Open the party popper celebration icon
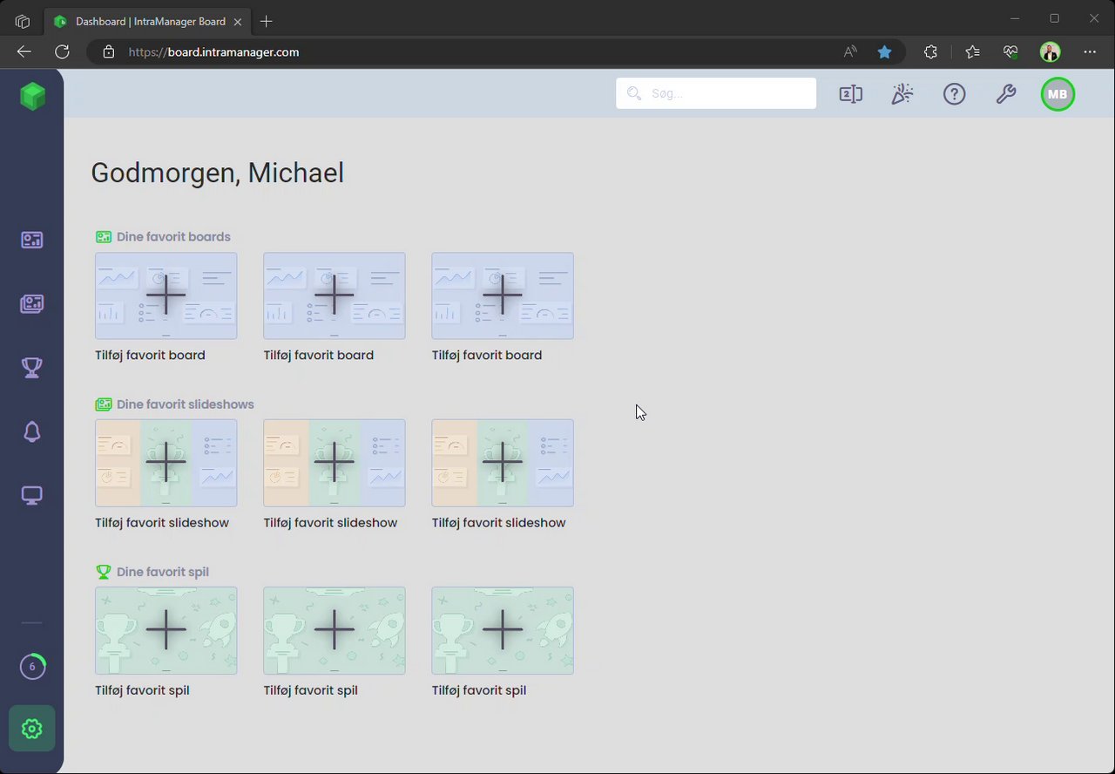 [902, 94]
